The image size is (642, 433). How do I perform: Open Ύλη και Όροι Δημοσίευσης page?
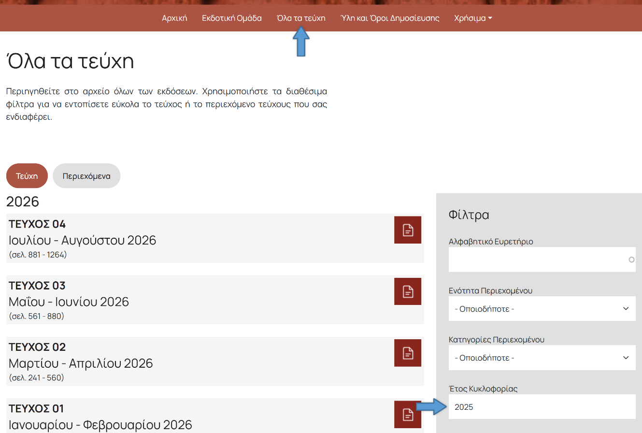(x=390, y=18)
